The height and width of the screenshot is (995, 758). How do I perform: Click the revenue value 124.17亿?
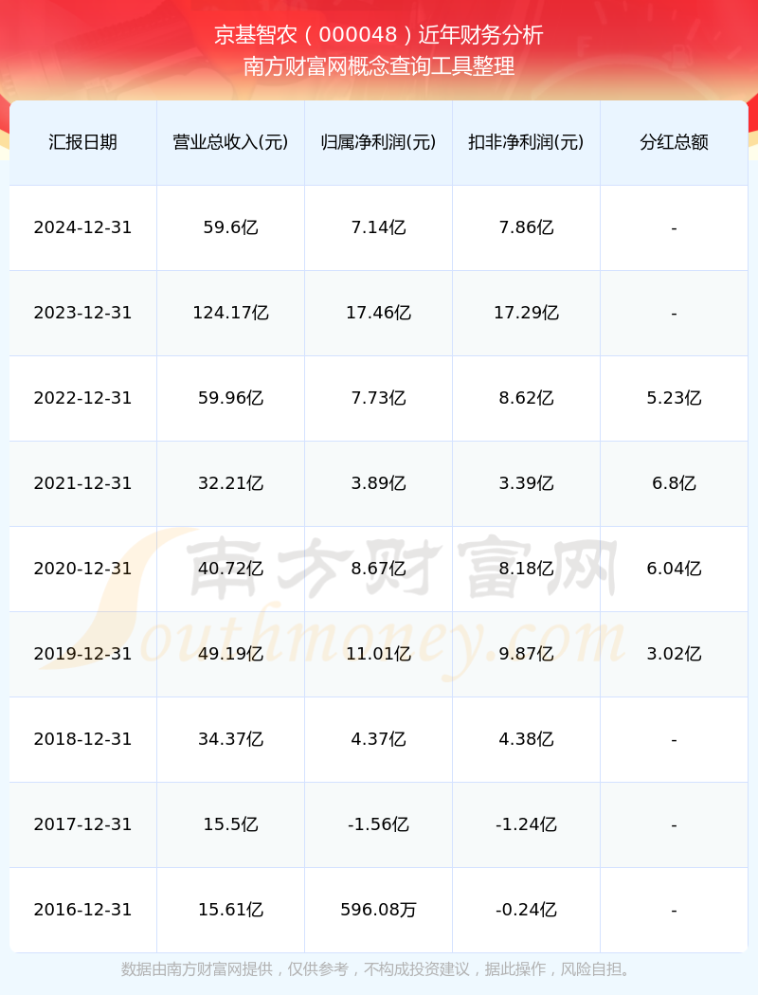coord(231,313)
